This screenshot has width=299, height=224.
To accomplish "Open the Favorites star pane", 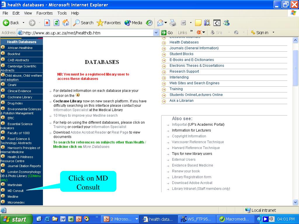I will (109, 23).
